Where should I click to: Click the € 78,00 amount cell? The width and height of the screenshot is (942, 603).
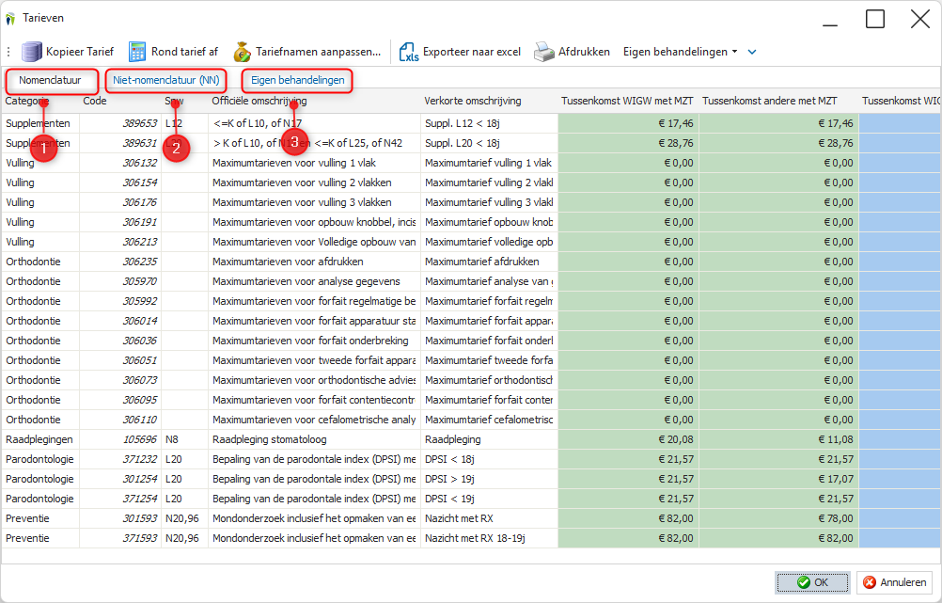pos(779,518)
